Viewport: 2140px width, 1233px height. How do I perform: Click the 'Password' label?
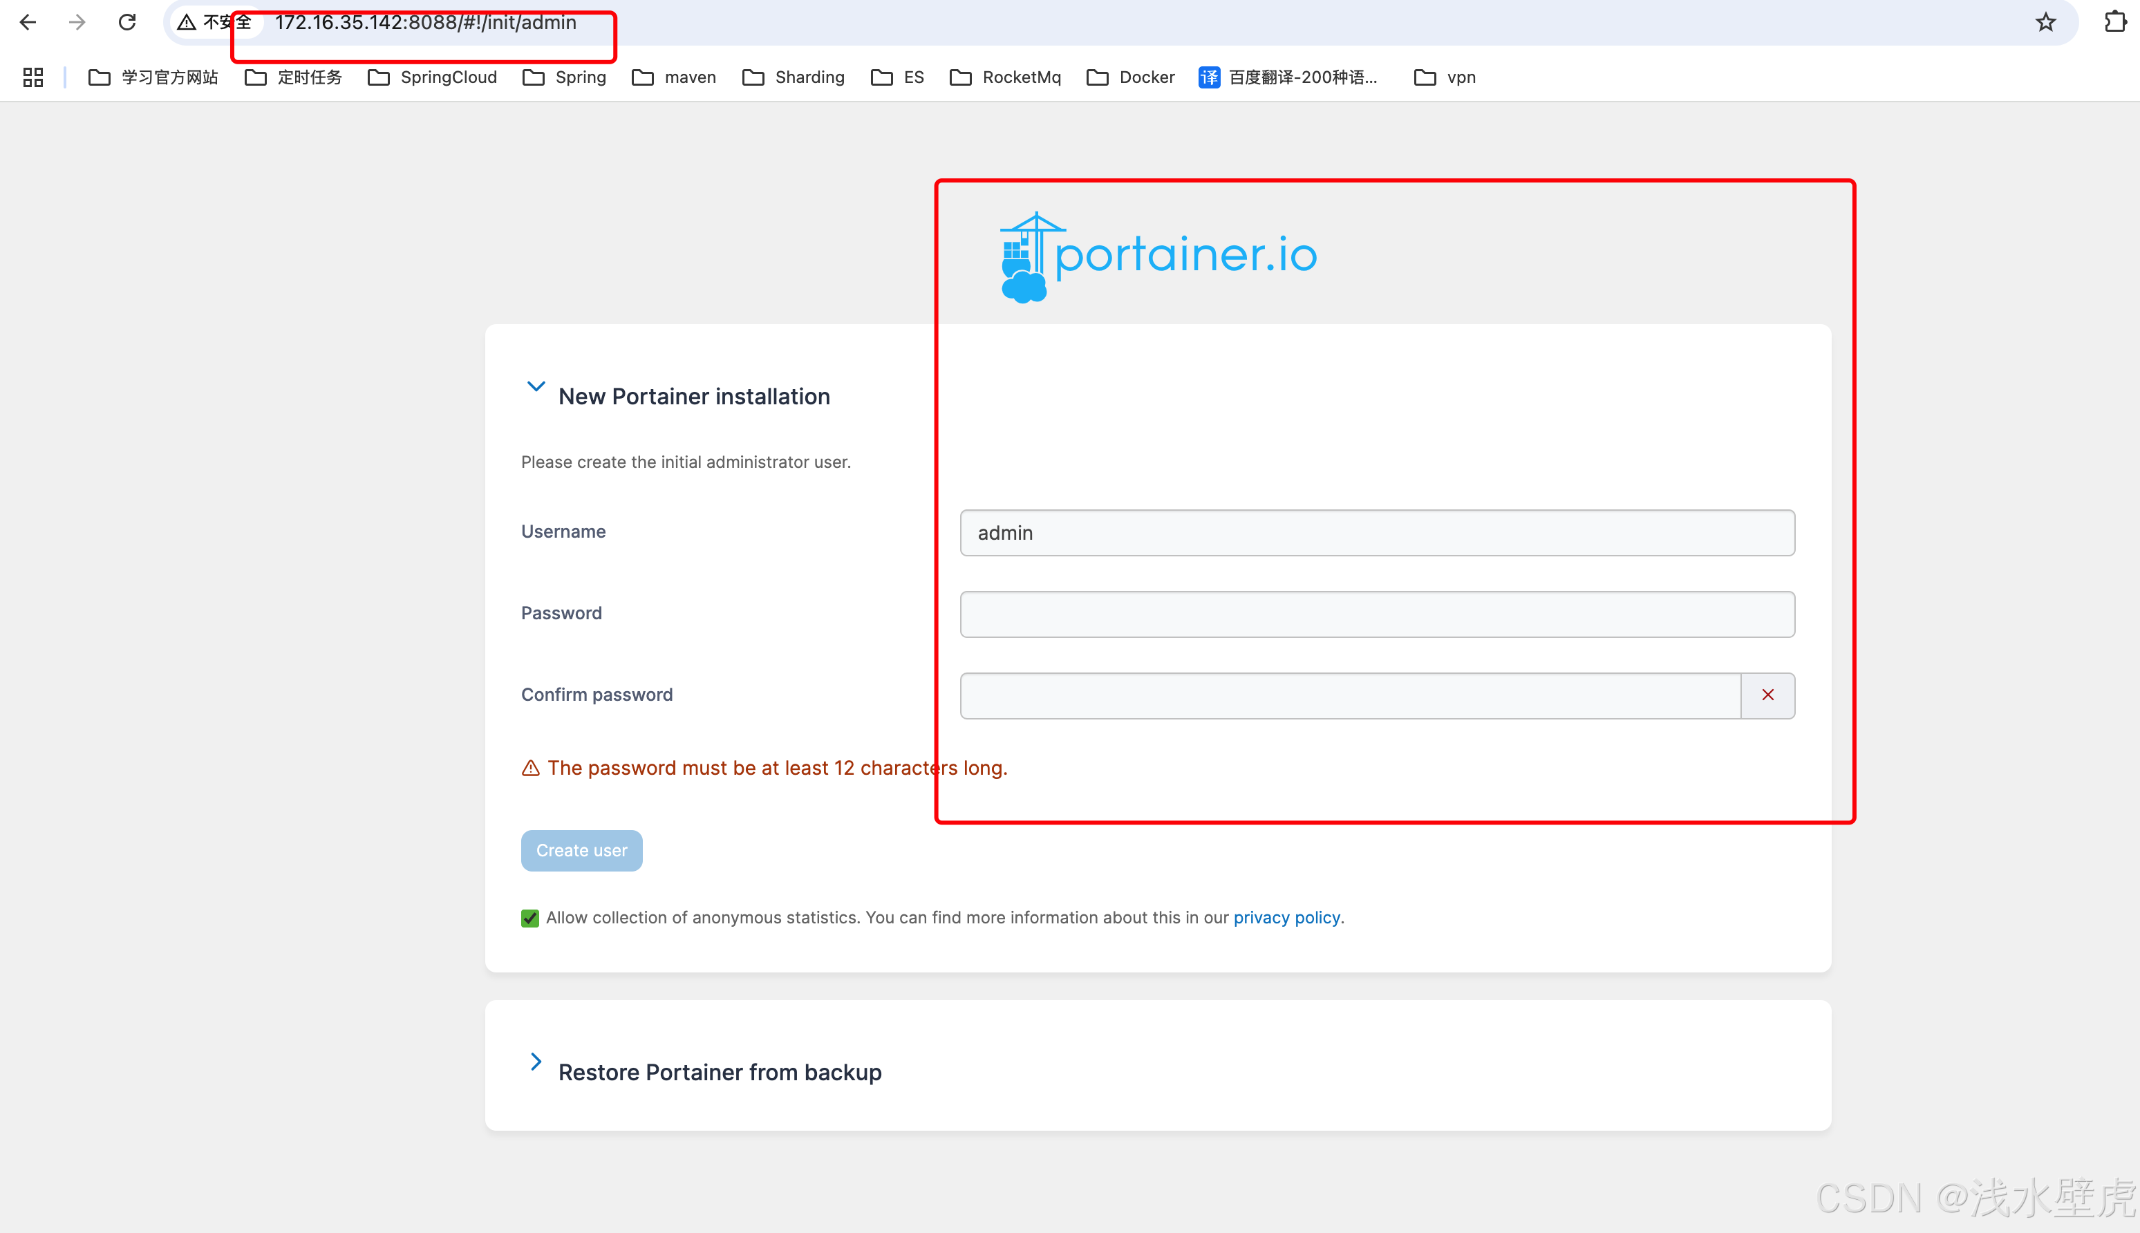coord(561,612)
